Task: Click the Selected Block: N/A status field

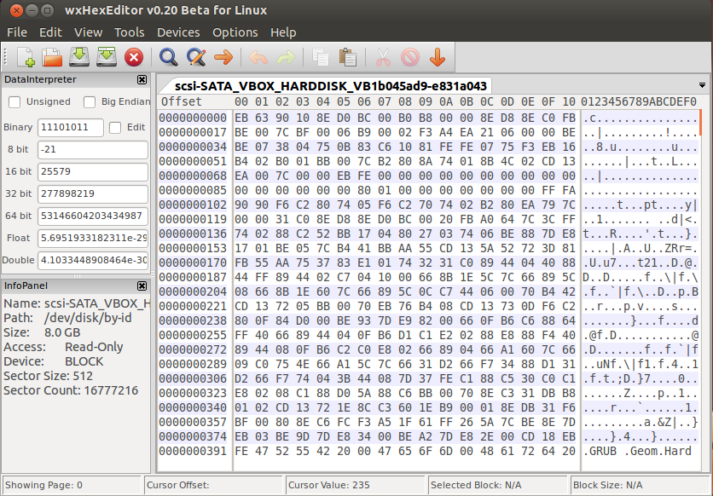Action: point(497,485)
